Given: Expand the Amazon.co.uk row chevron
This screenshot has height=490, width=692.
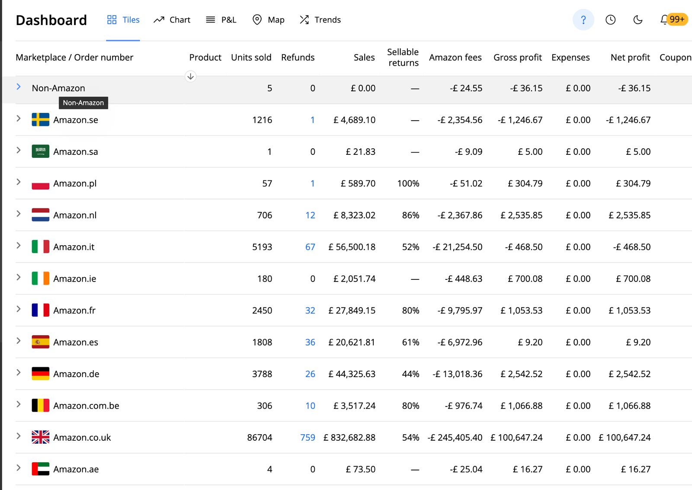Looking at the screenshot, I should tap(19, 436).
